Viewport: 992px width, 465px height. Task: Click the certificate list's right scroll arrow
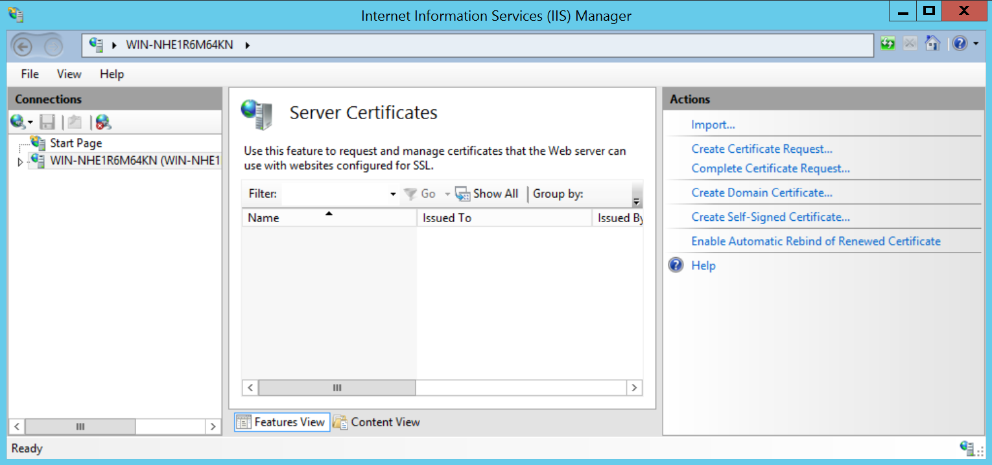pos(635,387)
